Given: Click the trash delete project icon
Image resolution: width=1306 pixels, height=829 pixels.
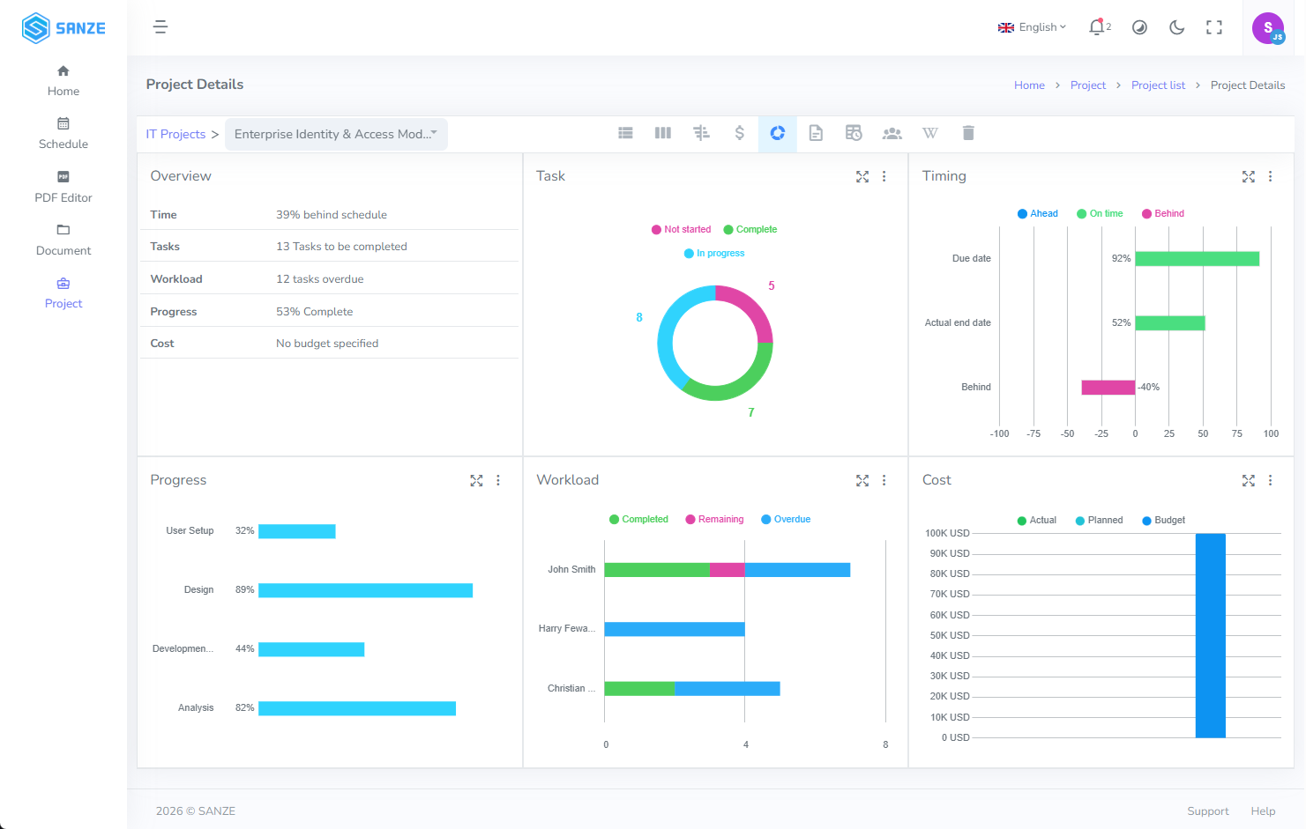Looking at the screenshot, I should point(968,133).
